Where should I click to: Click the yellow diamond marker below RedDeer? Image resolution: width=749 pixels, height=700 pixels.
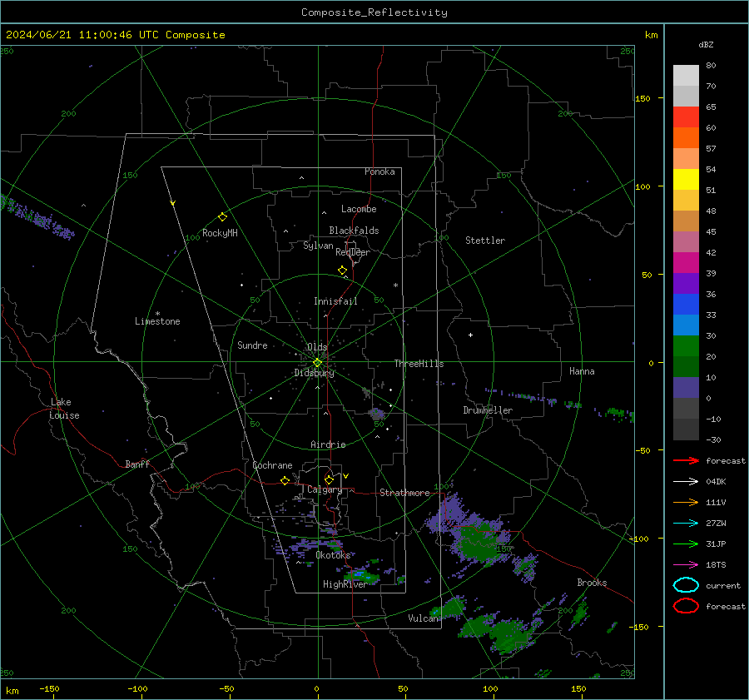point(342,270)
